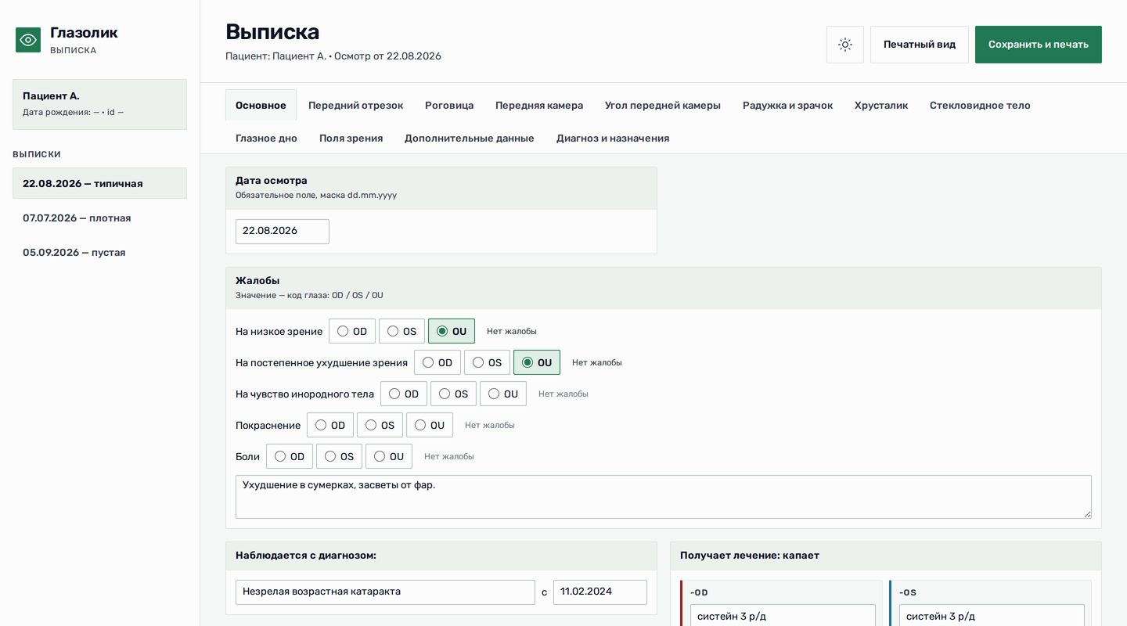The width and height of the screenshot is (1127, 626).
Task: Open the Роговица tab
Action: 449,105
